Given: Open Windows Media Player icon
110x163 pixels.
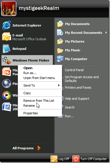Looking at the screenshot, I should click(6, 95).
